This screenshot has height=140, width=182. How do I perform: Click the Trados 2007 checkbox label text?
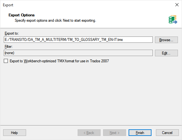[x=59, y=61]
